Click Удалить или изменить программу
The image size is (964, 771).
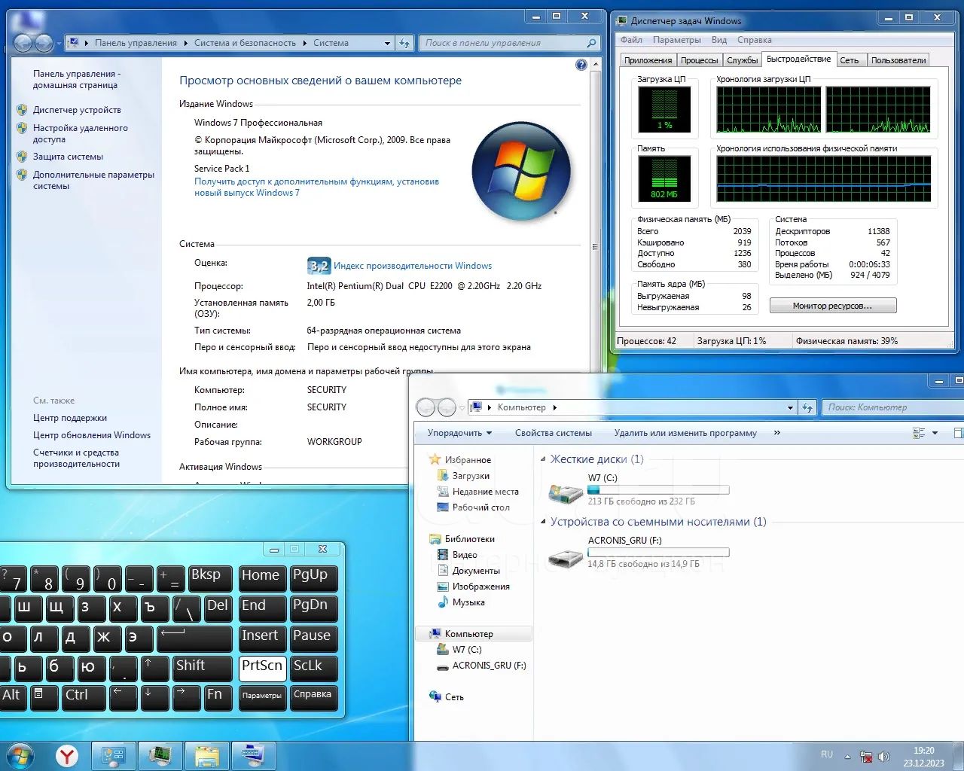[x=685, y=433]
